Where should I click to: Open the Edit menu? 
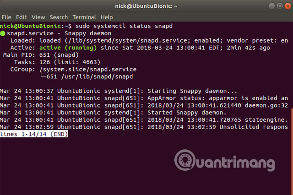click(22, 17)
